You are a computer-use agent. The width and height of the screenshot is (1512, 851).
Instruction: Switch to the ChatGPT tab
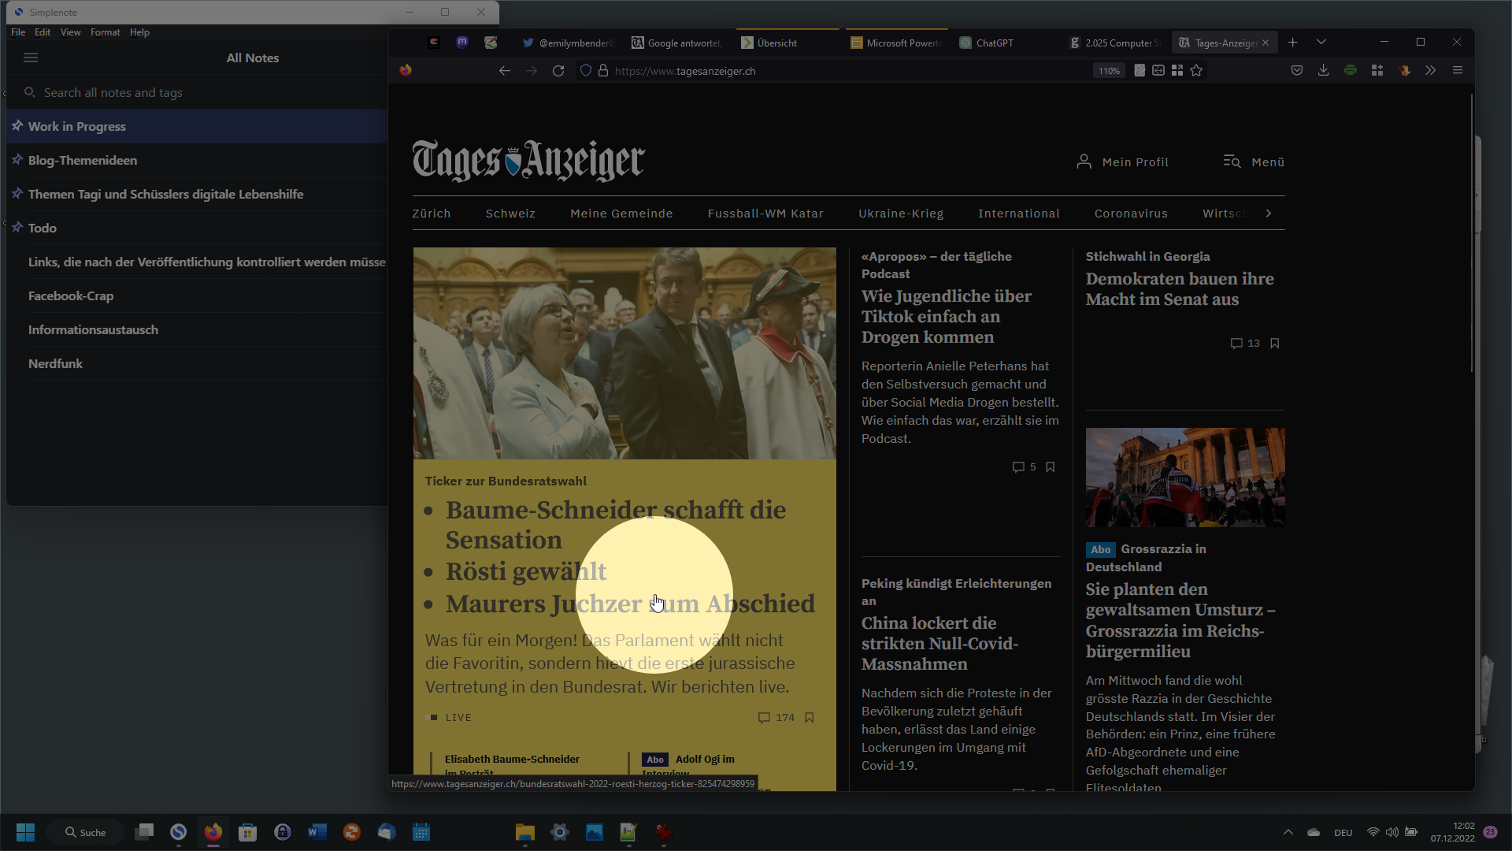pos(1006,43)
